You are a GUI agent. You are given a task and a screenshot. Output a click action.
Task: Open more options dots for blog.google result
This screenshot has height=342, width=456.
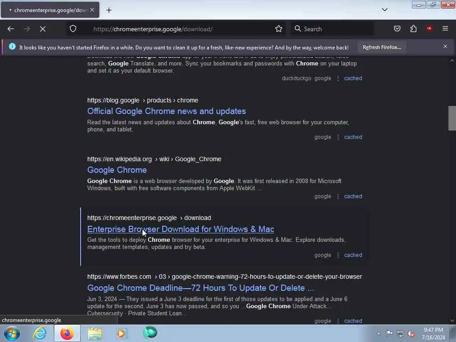338,137
